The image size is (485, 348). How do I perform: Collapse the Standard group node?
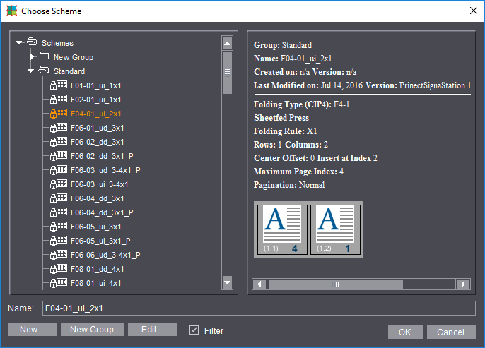pyautogui.click(x=31, y=71)
